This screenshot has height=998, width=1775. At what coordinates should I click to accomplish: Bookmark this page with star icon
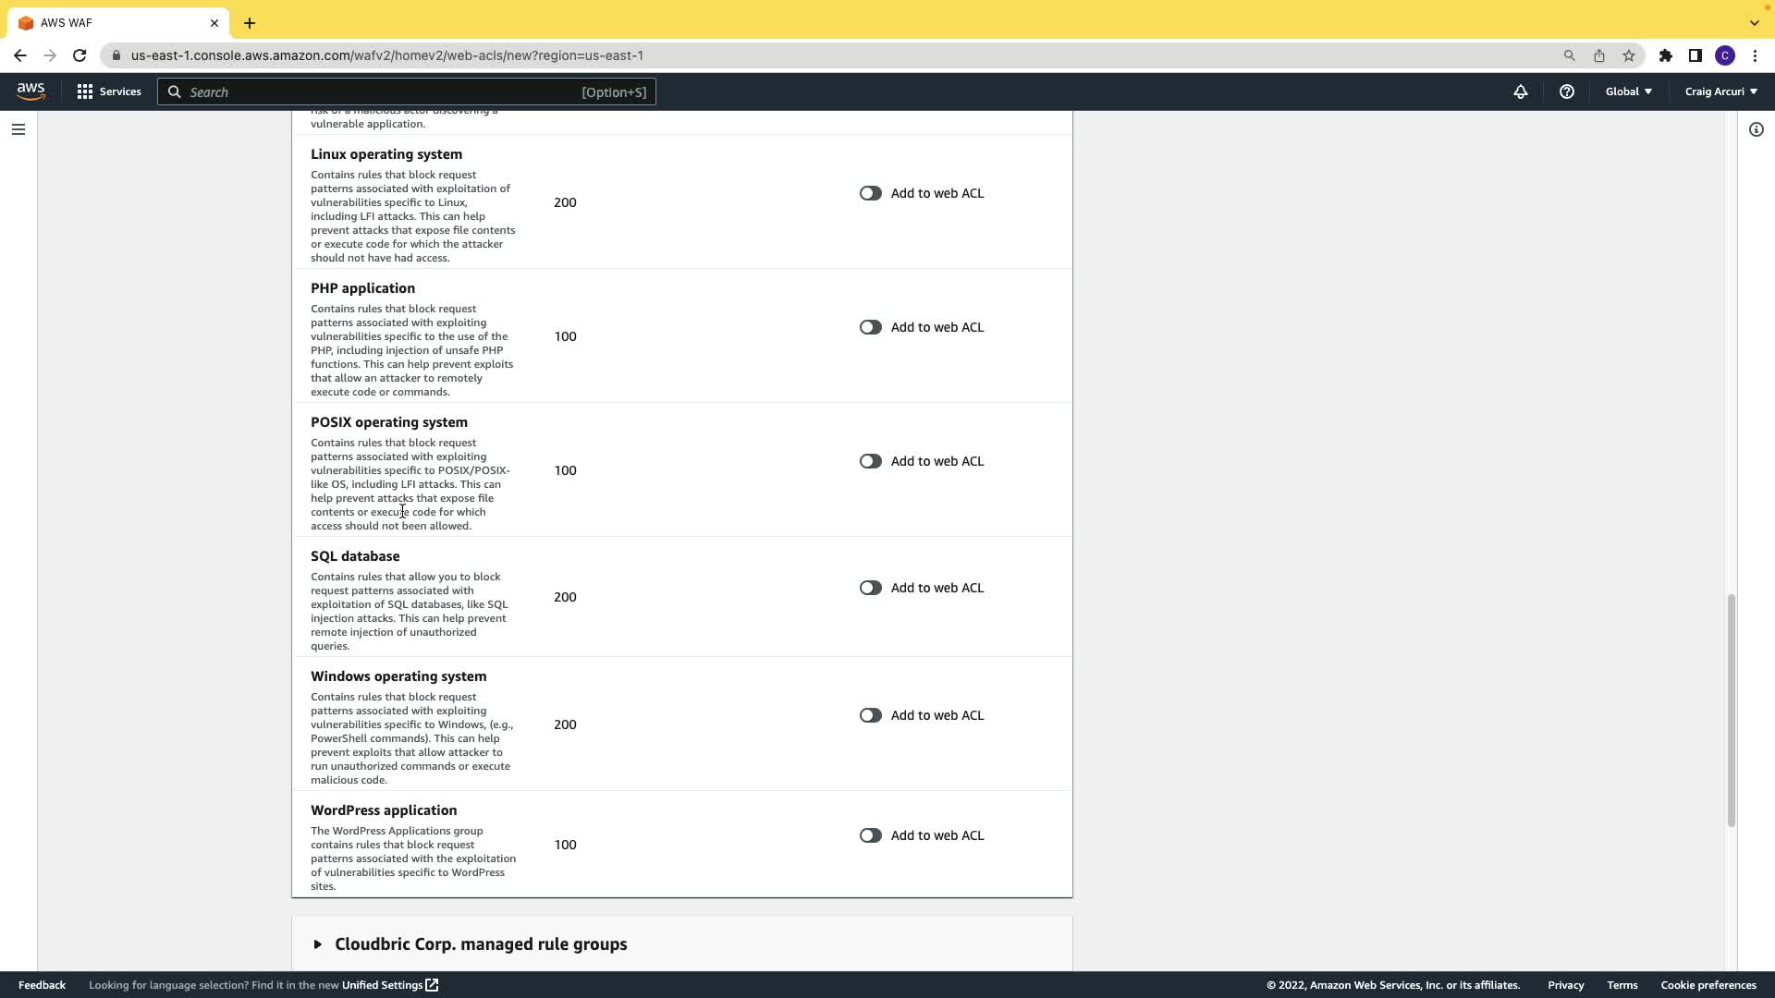click(x=1628, y=55)
